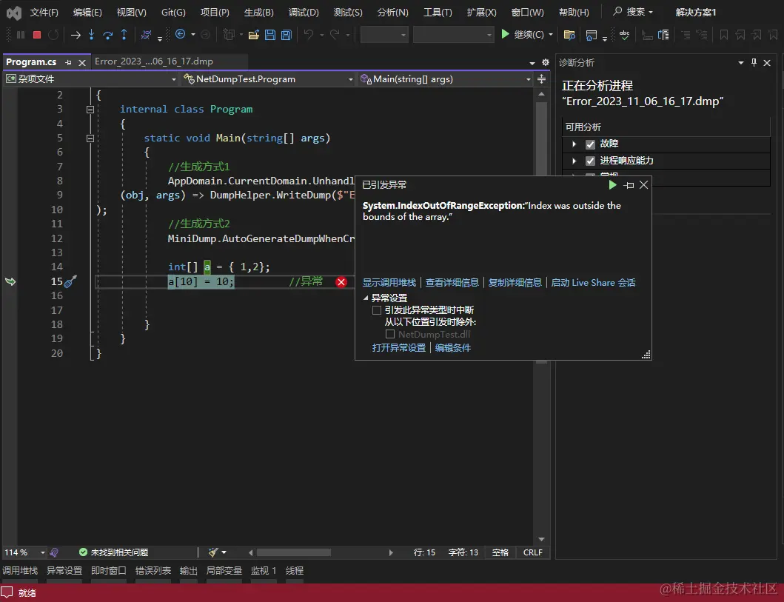Image resolution: width=784 pixels, height=602 pixels.
Task: Switch to the Error_2023 dump file tab
Action: coord(153,62)
